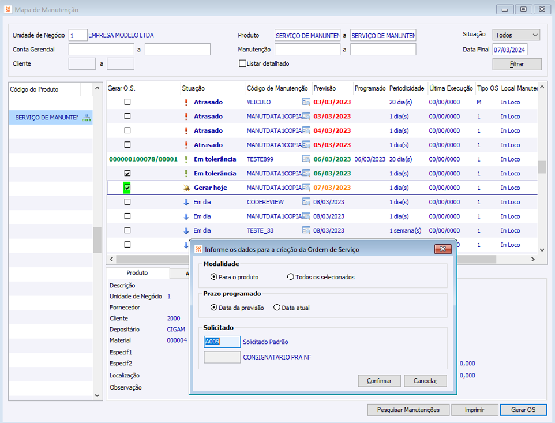Click the bell icon on the Gerar hoje row
Viewport: 555px width, 423px height.
tap(186, 188)
